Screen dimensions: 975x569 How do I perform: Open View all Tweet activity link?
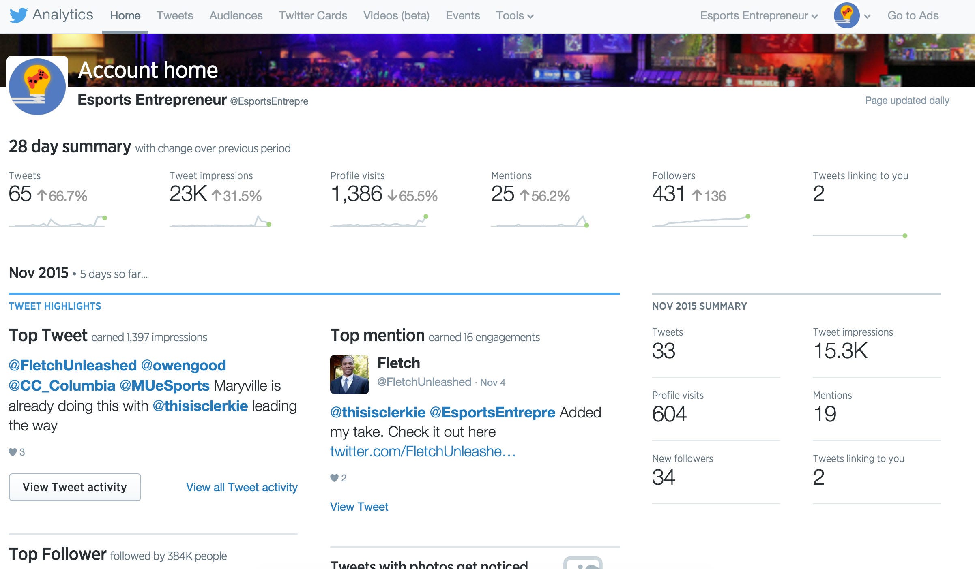(x=242, y=487)
